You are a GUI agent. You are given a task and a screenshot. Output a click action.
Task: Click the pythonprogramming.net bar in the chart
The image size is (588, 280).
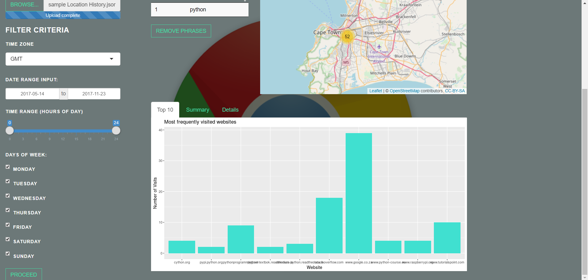coord(241,239)
